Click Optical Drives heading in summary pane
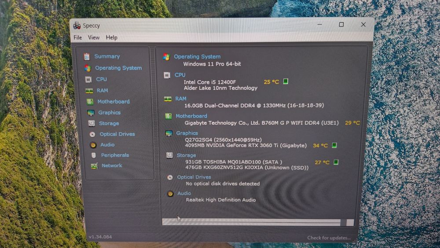440x248 pixels. point(194,177)
